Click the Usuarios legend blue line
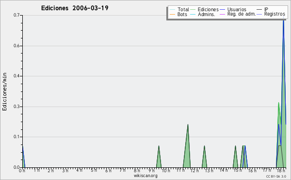Screen dimensions: 291x180 point(222,10)
